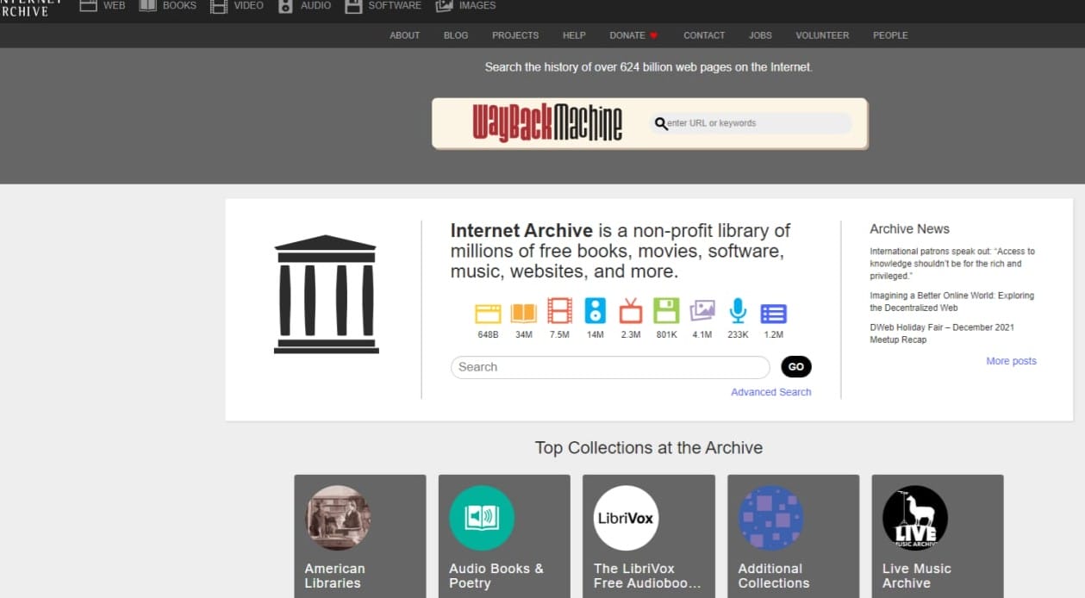This screenshot has width=1085, height=598.
Task: Click the 'Top Collections at the Archive' heading
Action: coord(649,448)
